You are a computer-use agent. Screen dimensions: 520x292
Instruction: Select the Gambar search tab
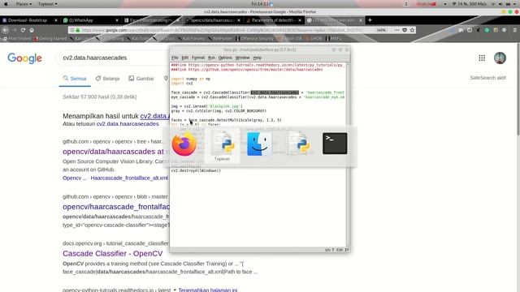point(141,79)
